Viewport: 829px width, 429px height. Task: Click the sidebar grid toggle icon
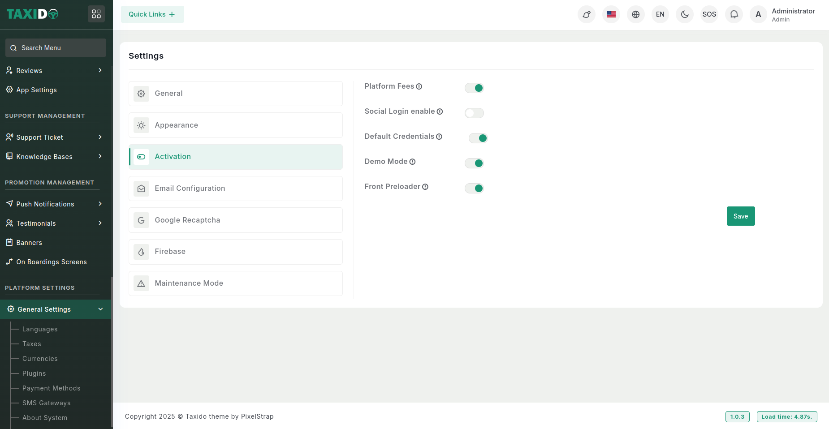coord(96,14)
